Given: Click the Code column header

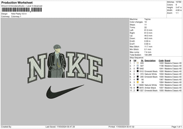Looking at the screenshot, I should 161,60.
